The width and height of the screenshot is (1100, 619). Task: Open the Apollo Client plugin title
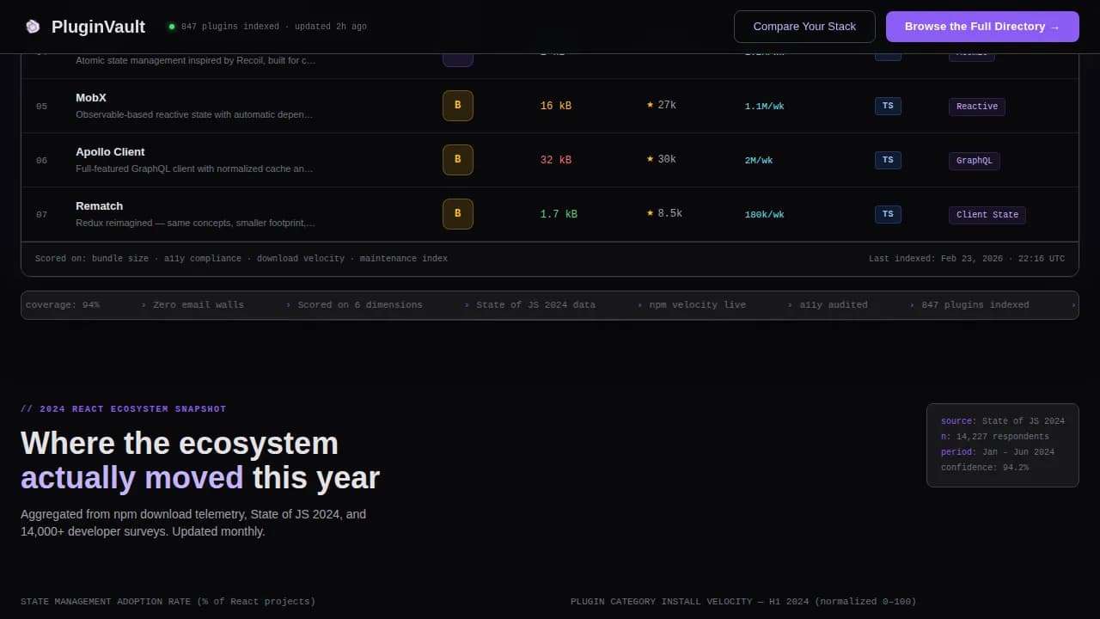(x=110, y=152)
